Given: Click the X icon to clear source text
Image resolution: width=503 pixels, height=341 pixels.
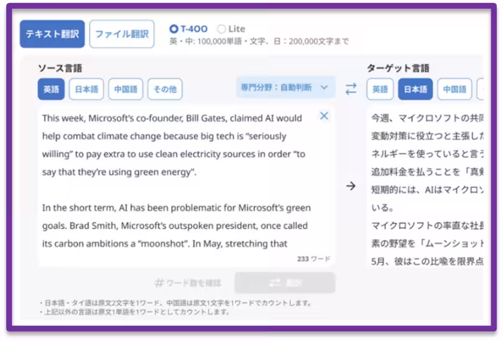Looking at the screenshot, I should coord(324,116).
